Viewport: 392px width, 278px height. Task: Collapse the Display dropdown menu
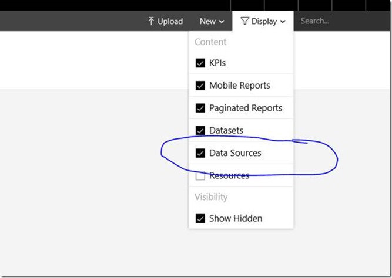pyautogui.click(x=263, y=21)
